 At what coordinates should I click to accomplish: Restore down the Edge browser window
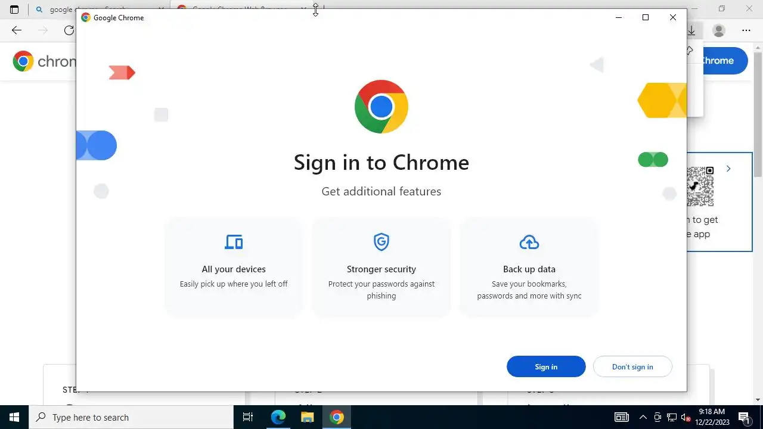click(722, 9)
